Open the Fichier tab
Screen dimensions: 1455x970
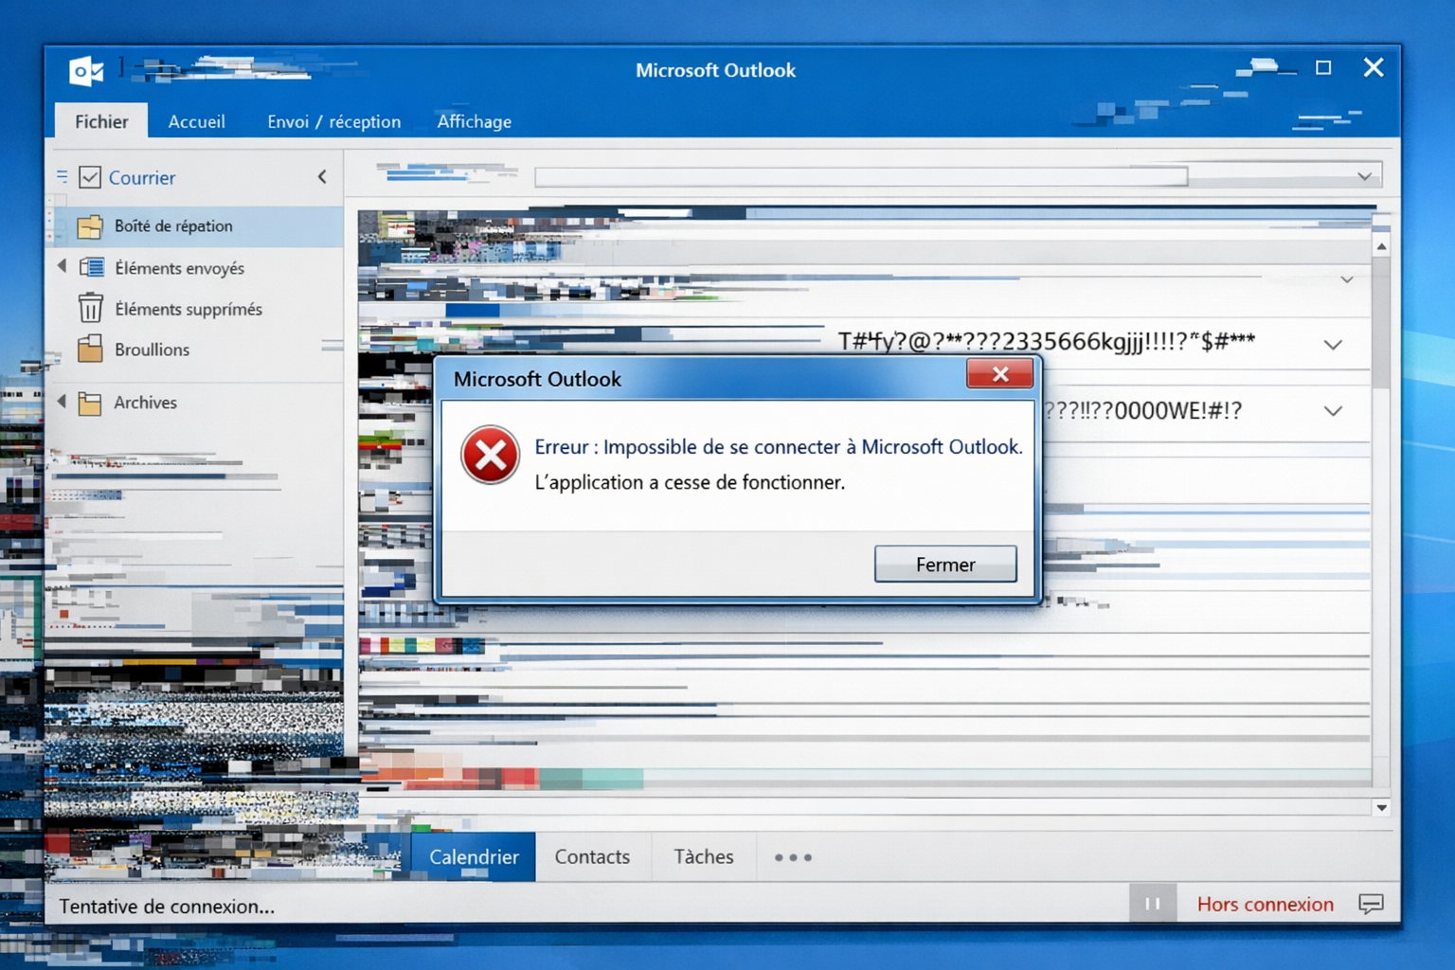point(101,121)
